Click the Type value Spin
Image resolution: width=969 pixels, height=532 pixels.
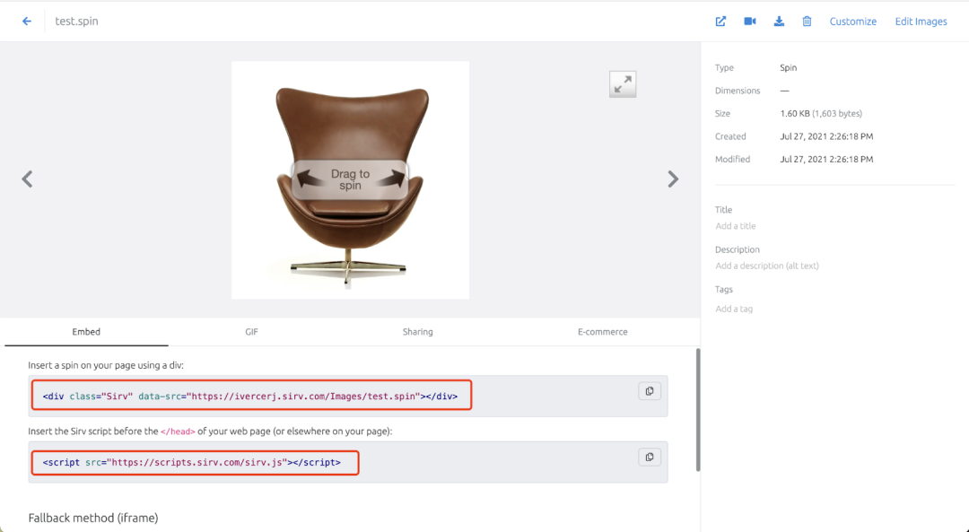(788, 68)
